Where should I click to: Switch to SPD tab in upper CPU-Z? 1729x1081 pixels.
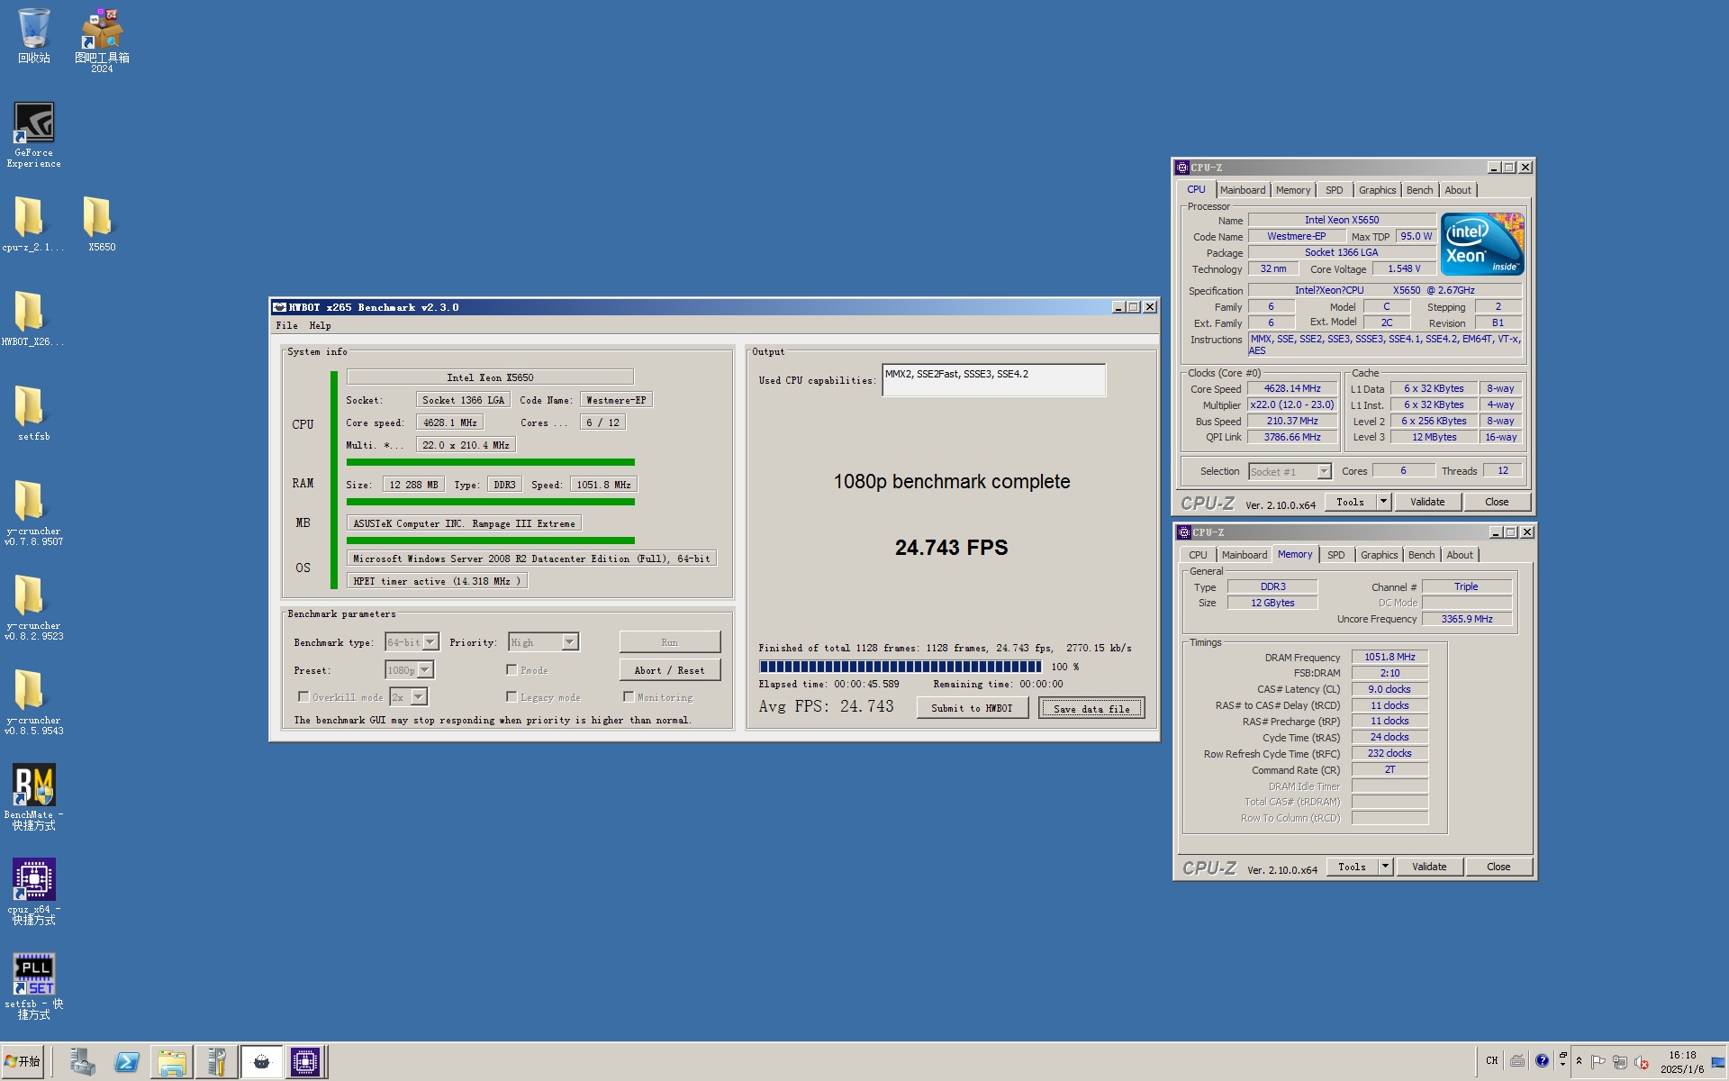[x=1334, y=190]
